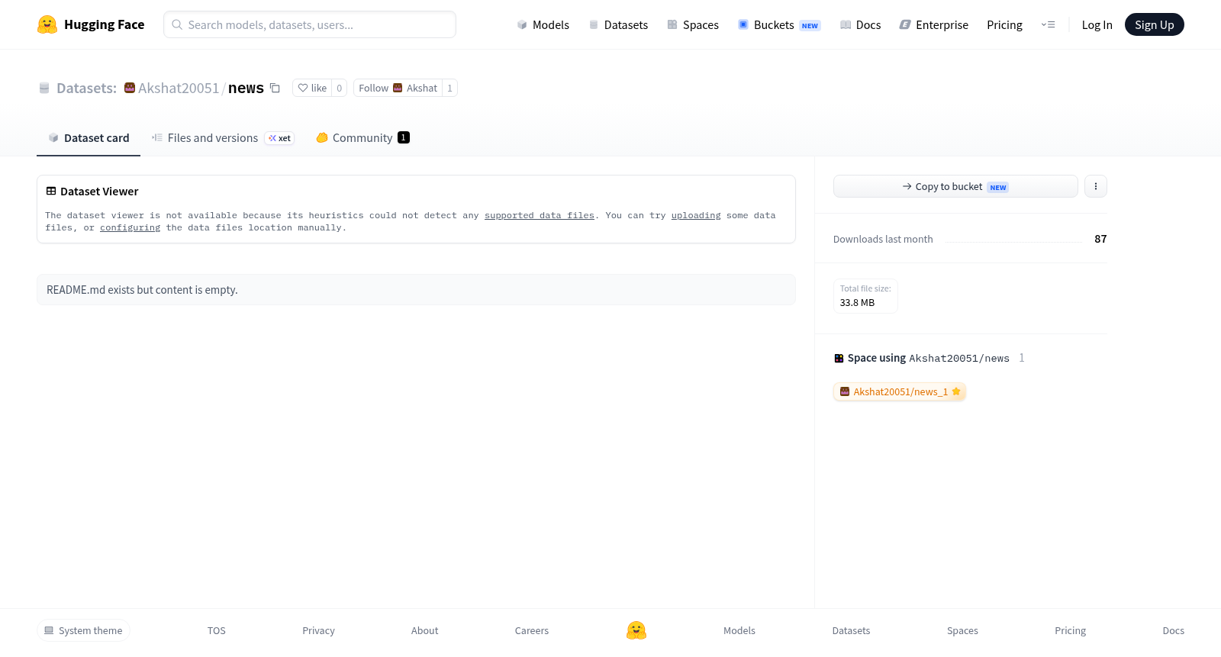Switch to the Files and versions tab

pyautogui.click(x=223, y=138)
